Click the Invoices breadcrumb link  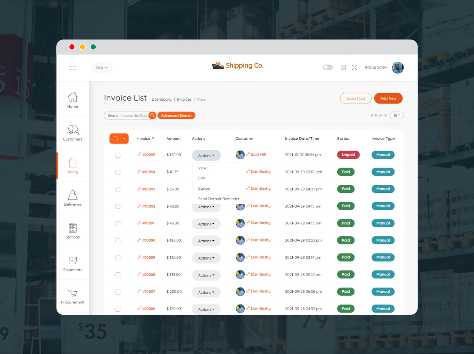[x=184, y=99]
